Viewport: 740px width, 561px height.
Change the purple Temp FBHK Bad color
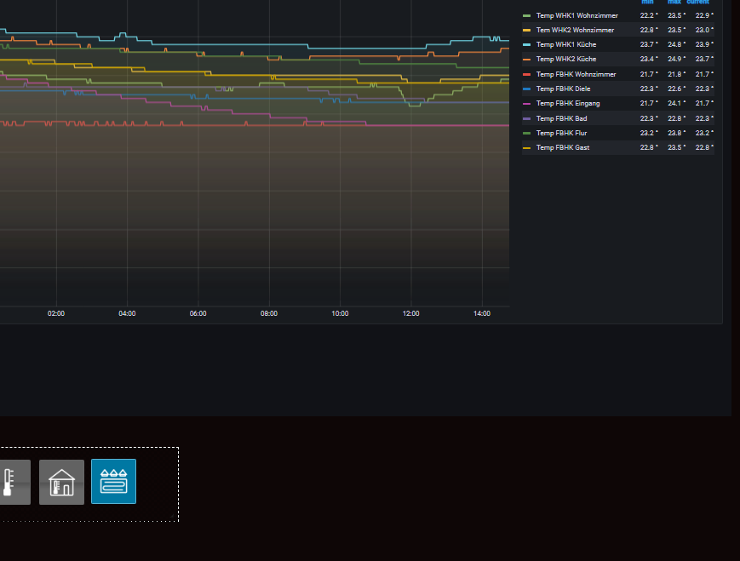(x=526, y=118)
